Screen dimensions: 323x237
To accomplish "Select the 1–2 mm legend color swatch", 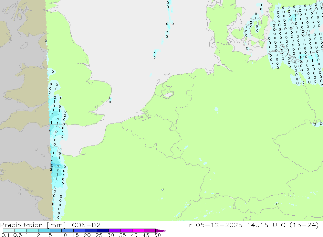I will click(x=32, y=231).
